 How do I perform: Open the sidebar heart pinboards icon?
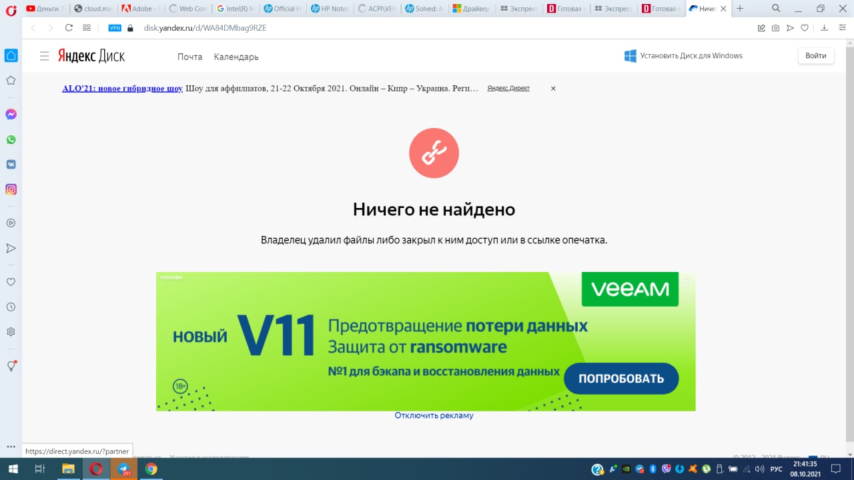point(11,282)
